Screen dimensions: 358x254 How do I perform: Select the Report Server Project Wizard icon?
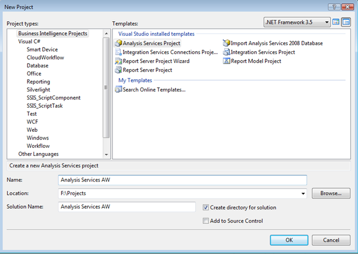tap(118, 61)
